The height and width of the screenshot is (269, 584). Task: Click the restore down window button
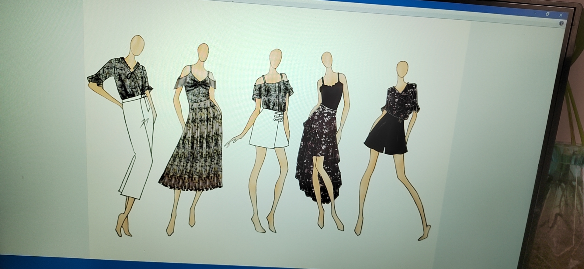[x=547, y=14]
